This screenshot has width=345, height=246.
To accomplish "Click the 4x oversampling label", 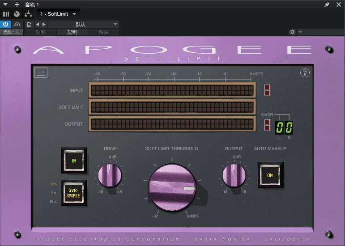I will pyautogui.click(x=53, y=184).
